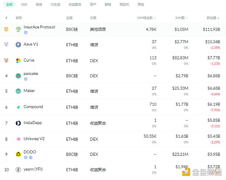
Task: Click the DODO yellow logo icon
Action: 18,154
